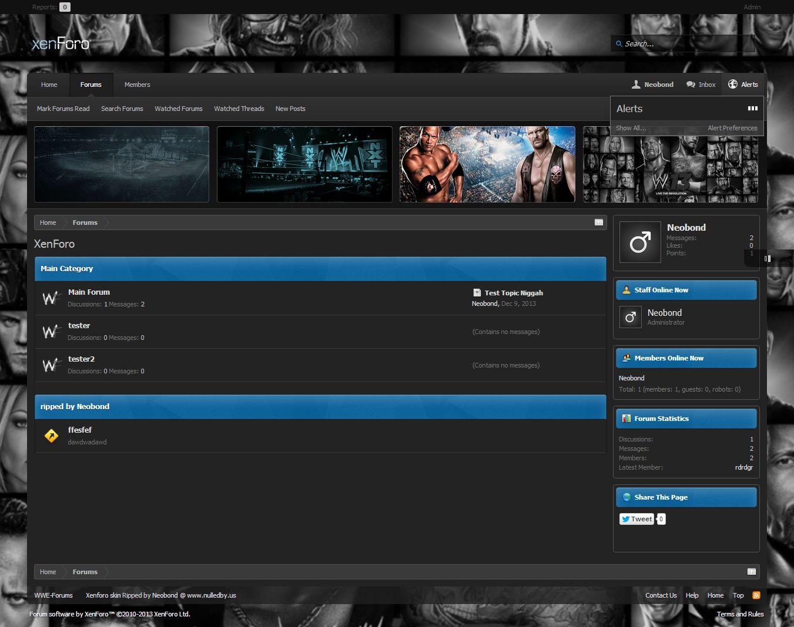Screen dimensions: 794x627
Task: Select Watched Threads in sub-navigation
Action: click(239, 109)
